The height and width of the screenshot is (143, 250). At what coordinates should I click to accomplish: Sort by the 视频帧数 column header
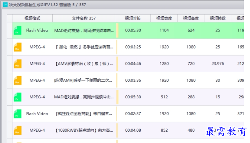tap(218, 18)
